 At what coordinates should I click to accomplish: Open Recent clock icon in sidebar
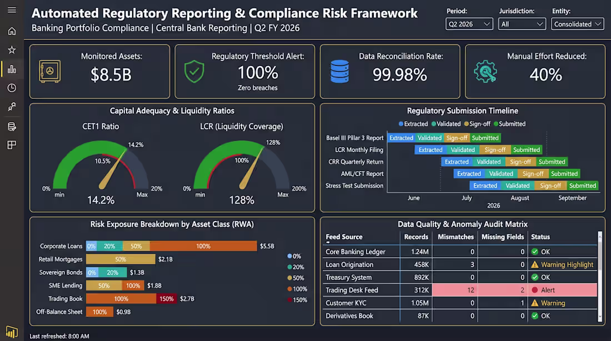pyautogui.click(x=12, y=88)
